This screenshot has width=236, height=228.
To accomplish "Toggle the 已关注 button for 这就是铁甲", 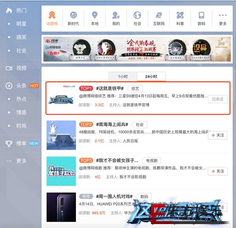I will click(218, 99).
